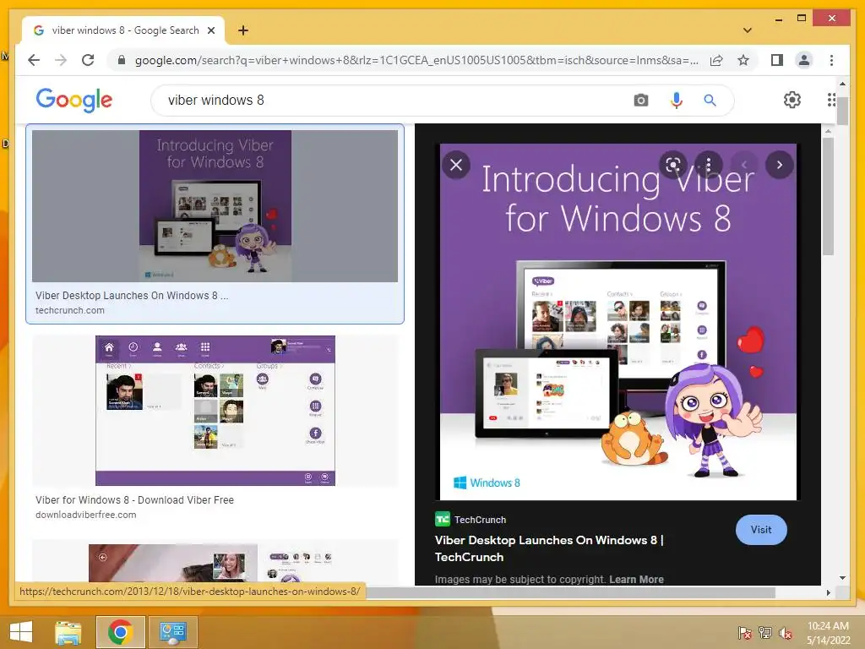Open the network tray icon
This screenshot has width=865, height=649.
764,633
